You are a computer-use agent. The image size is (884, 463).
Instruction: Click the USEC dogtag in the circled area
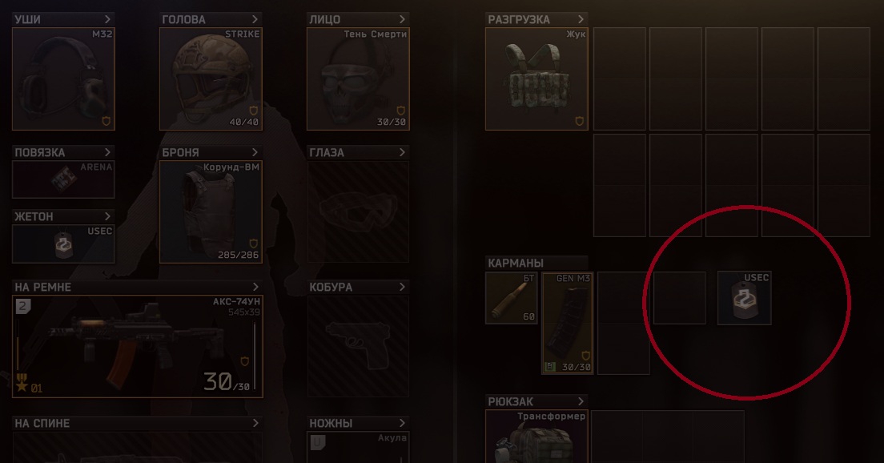click(744, 298)
